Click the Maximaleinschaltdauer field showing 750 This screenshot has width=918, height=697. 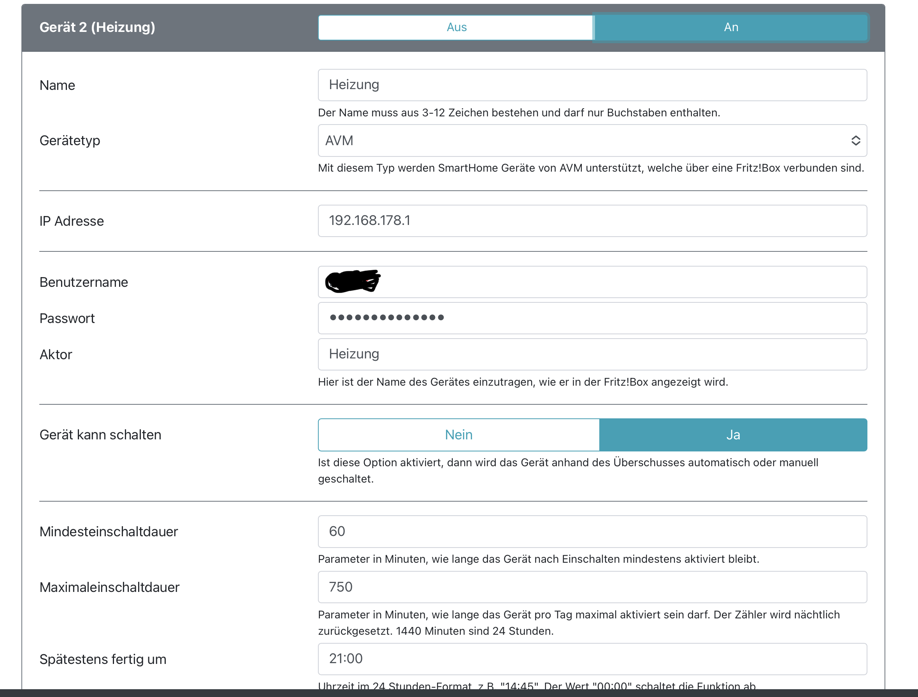pyautogui.click(x=592, y=587)
